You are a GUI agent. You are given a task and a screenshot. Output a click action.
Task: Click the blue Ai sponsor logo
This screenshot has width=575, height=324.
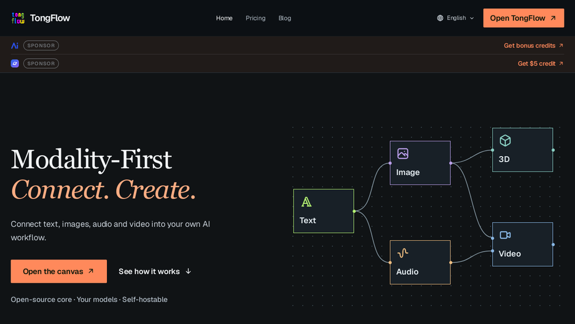click(x=15, y=45)
